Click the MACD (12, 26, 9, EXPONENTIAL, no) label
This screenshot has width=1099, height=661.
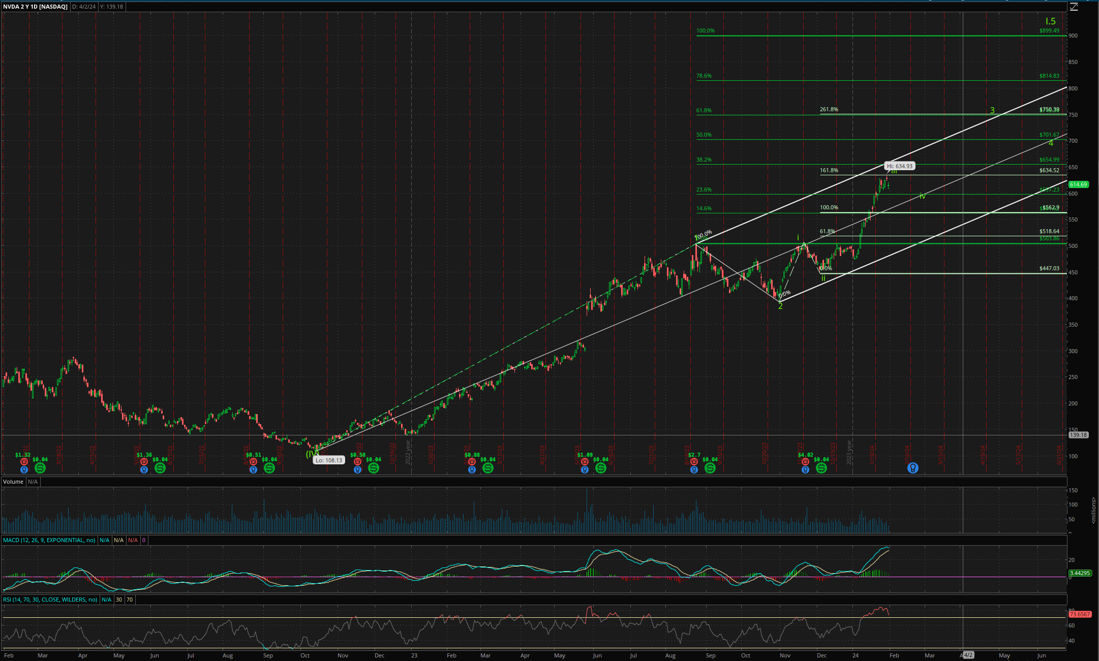(49, 540)
